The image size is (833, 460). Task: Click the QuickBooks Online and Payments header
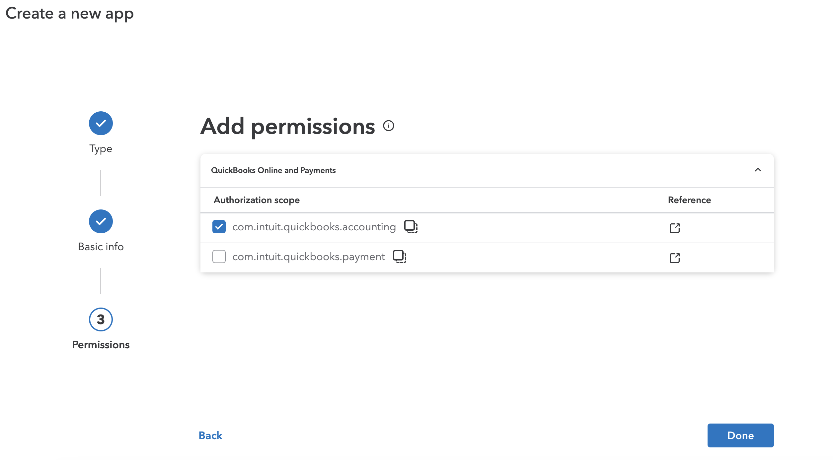pos(273,170)
